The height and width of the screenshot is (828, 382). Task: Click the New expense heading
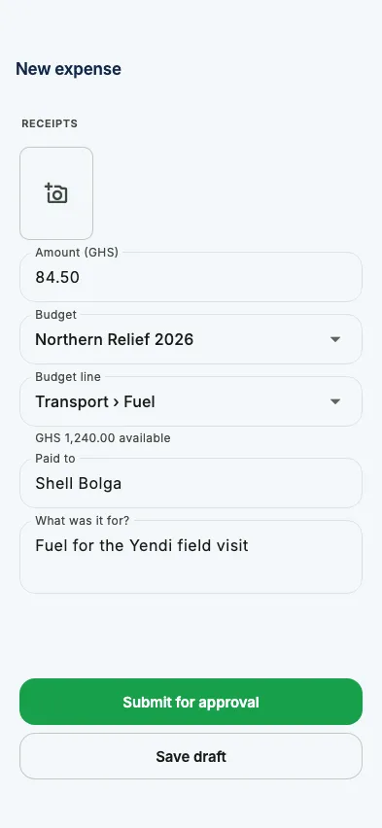[x=68, y=69]
